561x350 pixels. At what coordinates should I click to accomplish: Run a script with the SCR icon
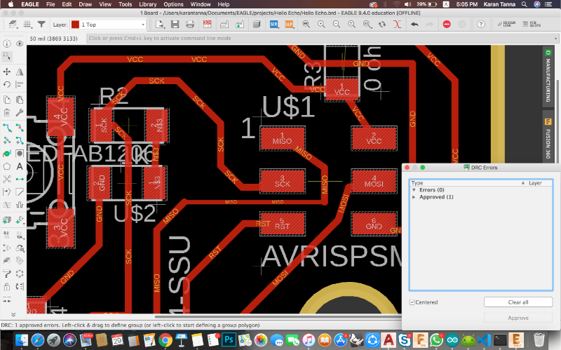point(273,25)
